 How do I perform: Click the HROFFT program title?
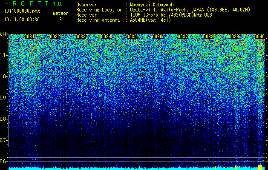(x=26, y=3)
